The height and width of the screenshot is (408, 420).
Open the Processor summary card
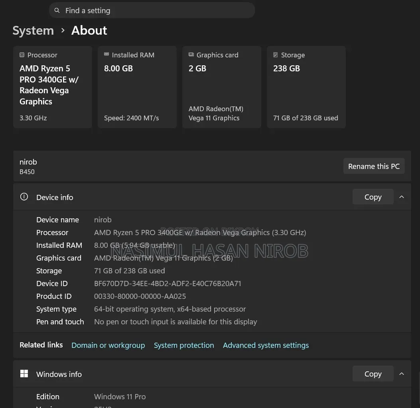[53, 87]
